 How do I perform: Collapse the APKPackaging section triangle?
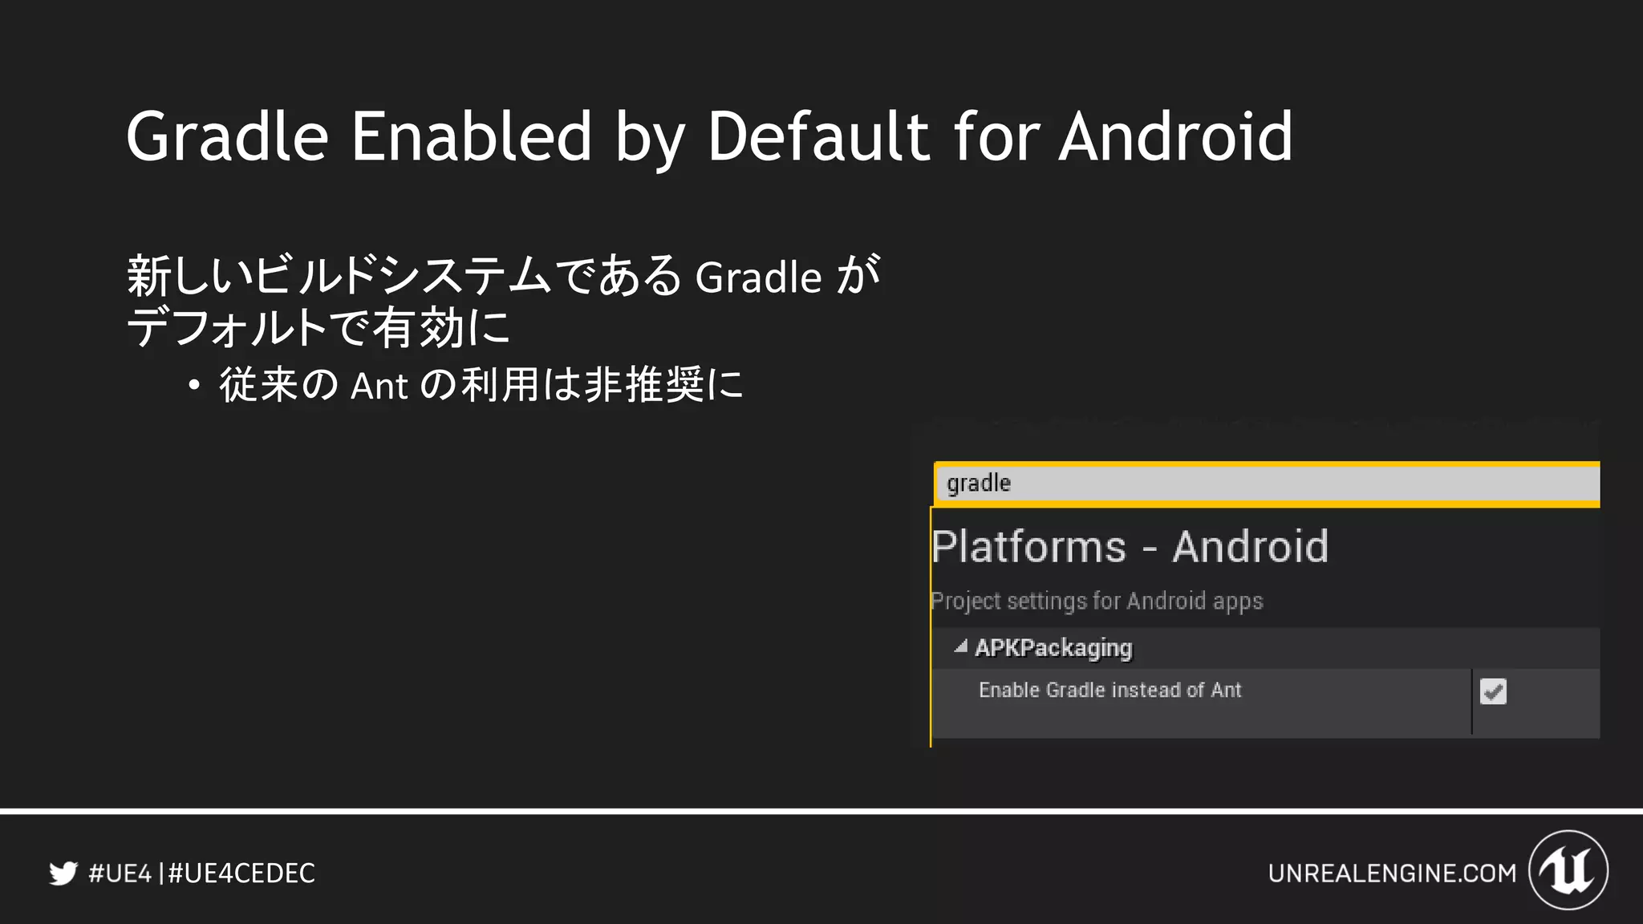tap(960, 646)
